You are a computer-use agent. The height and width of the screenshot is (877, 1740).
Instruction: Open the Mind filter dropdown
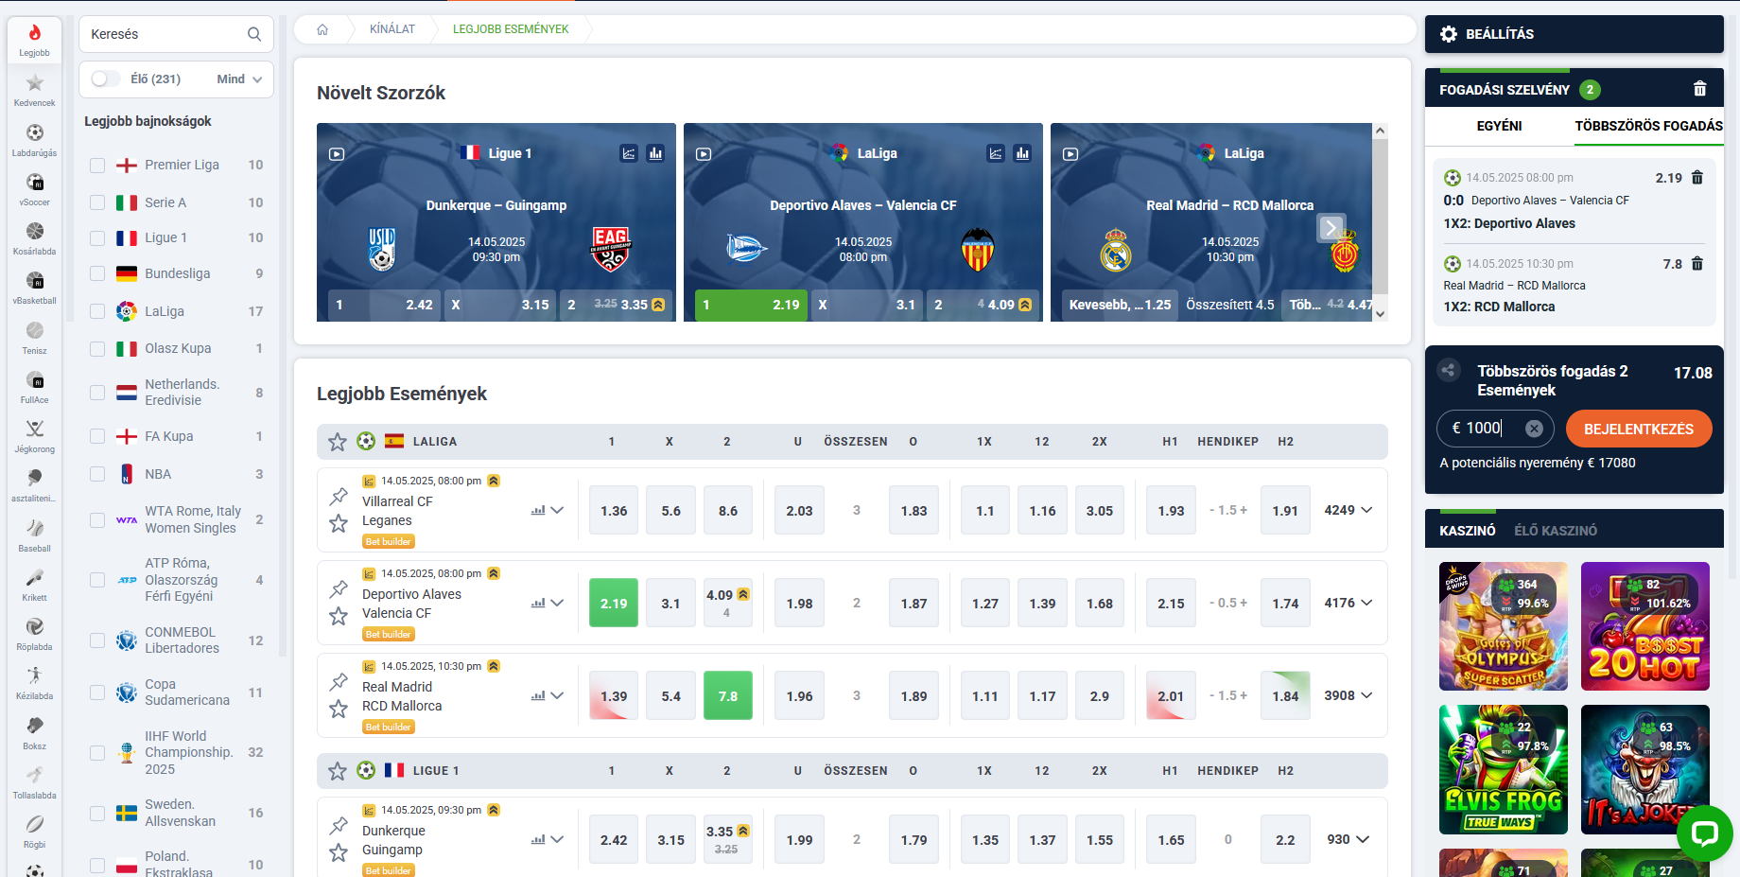pyautogui.click(x=239, y=79)
